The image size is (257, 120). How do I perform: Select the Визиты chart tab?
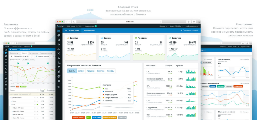tap(72, 71)
